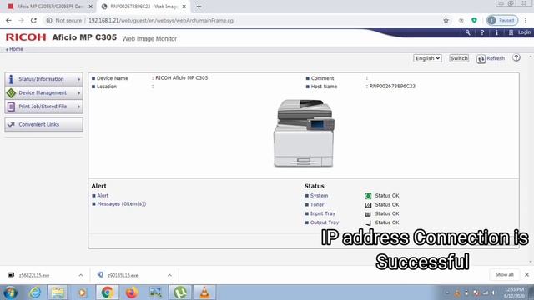
Task: Expand the Device Management menu
Action: pyautogui.click(x=44, y=92)
